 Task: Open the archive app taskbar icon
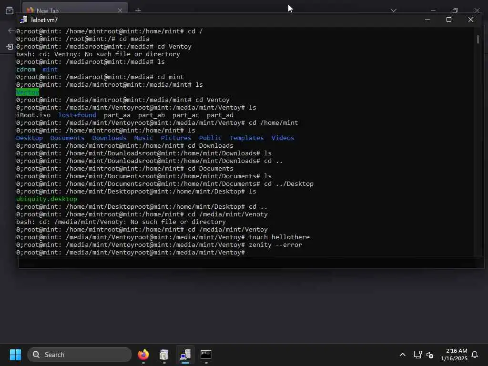tap(164, 355)
